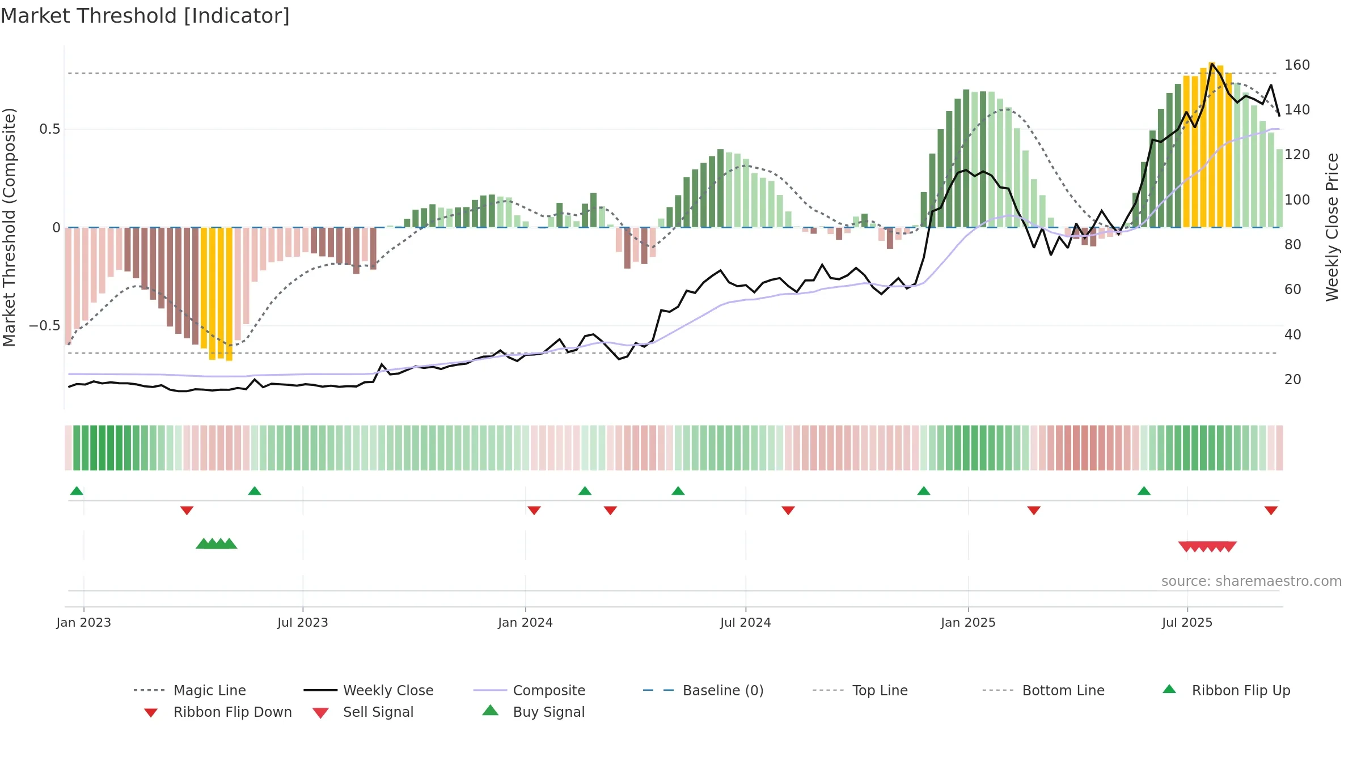Click the ribbon flip down marker after Jan 2024
The width and height of the screenshot is (1361, 765).
534,511
